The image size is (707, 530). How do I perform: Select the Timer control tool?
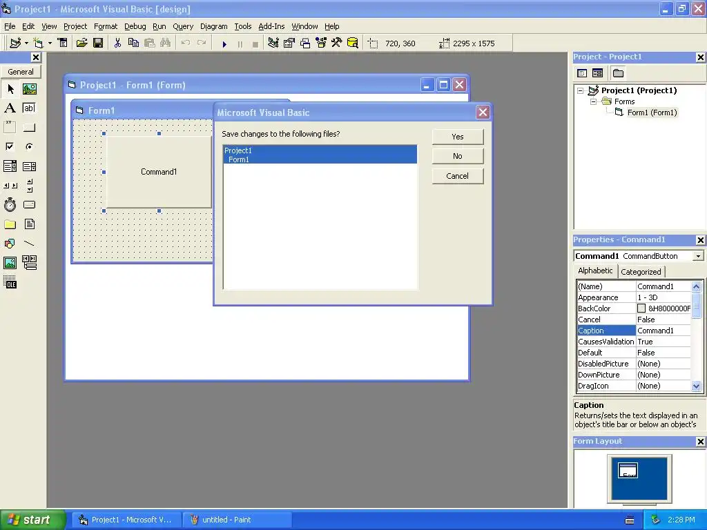(x=10, y=205)
